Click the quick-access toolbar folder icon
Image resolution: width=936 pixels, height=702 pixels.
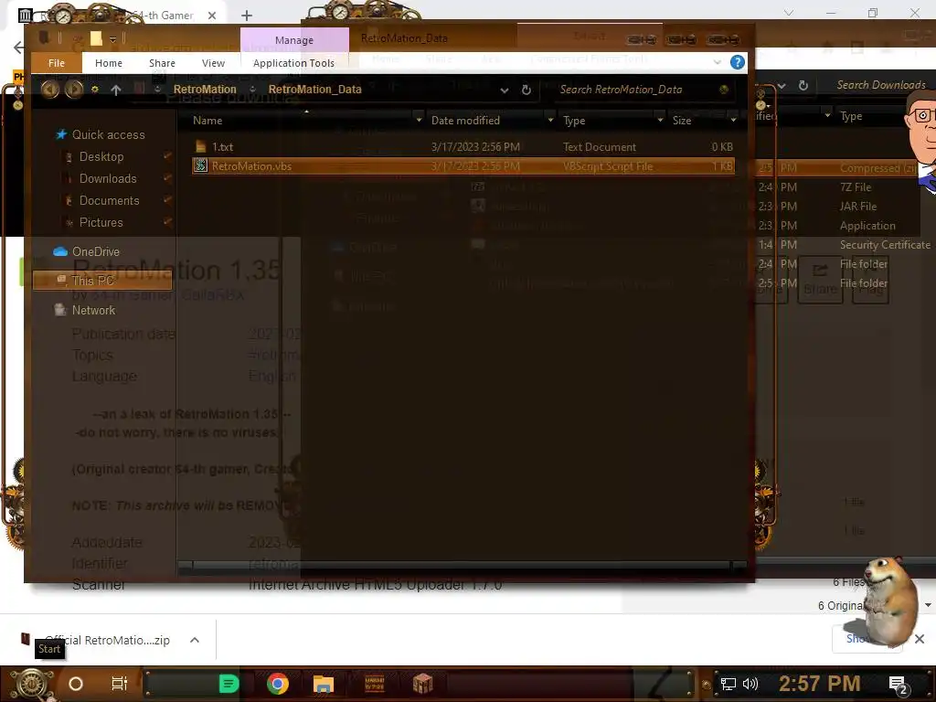[96, 38]
